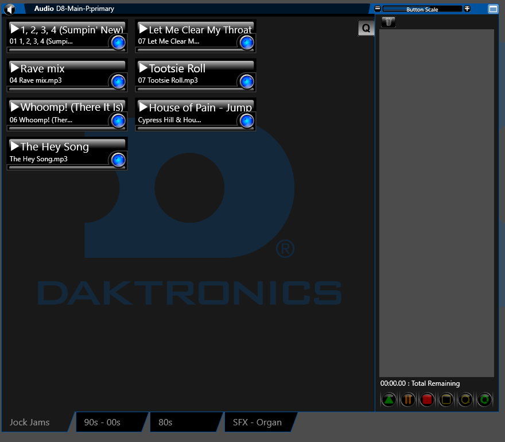
Task: Select the green Play transport control
Action: (389, 400)
